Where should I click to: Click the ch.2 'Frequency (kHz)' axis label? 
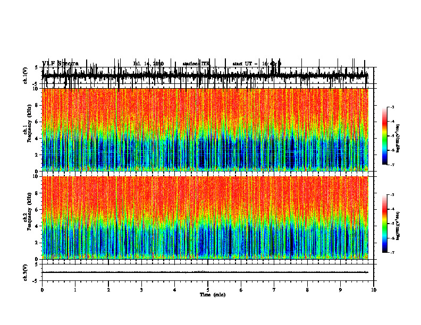click(29, 211)
